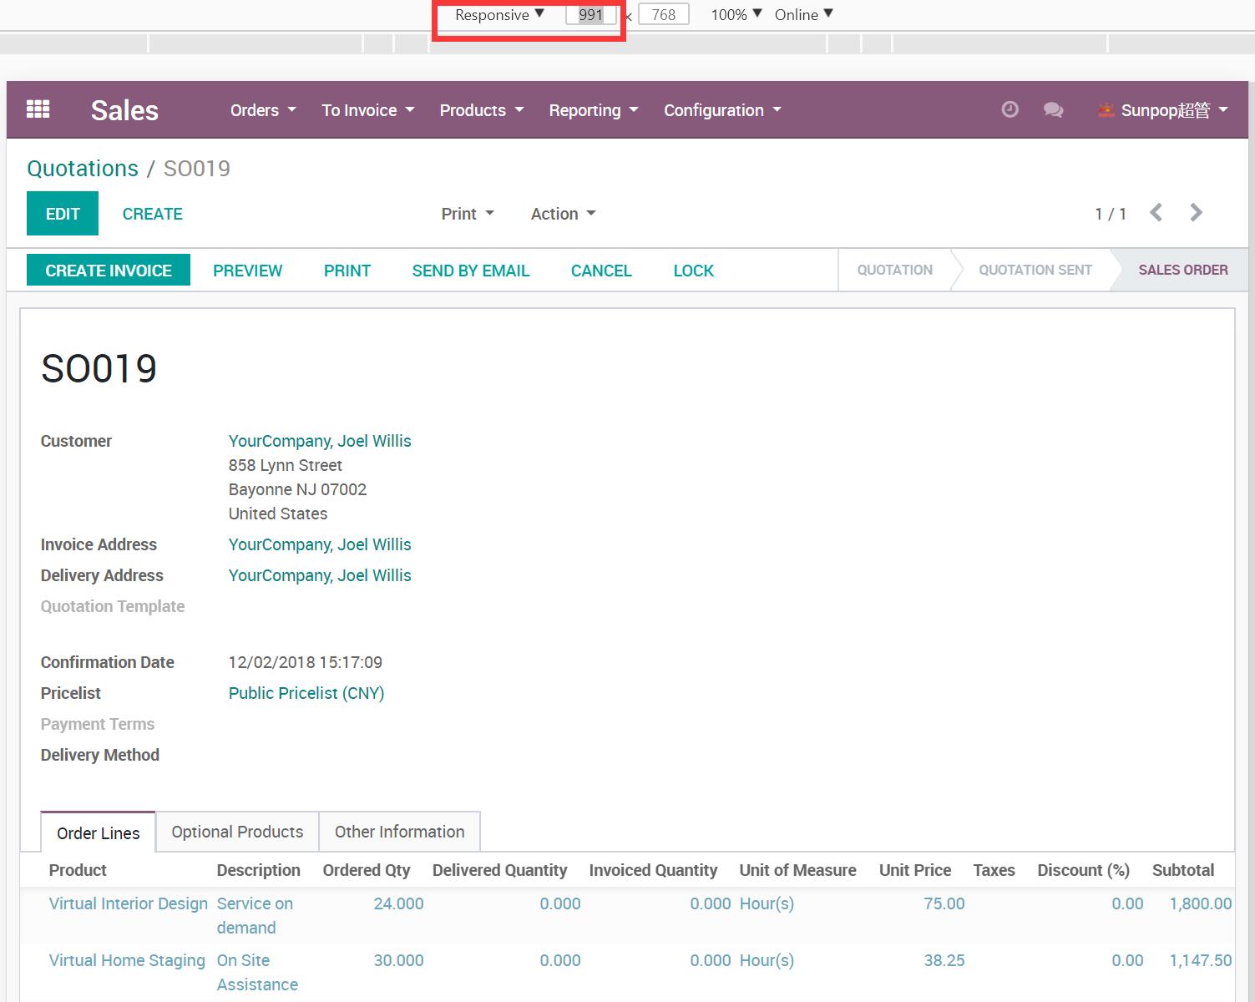This screenshot has height=1002, width=1255.
Task: Open the apps grid menu icon
Action: click(x=38, y=109)
